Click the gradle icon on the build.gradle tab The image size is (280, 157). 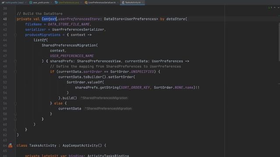point(3,3)
